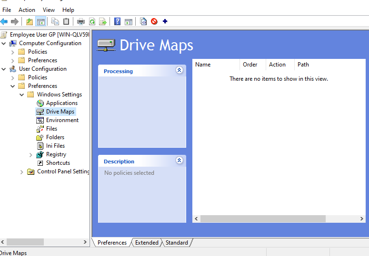
Task: Click the Paste clipboard icon
Action: coord(66,21)
